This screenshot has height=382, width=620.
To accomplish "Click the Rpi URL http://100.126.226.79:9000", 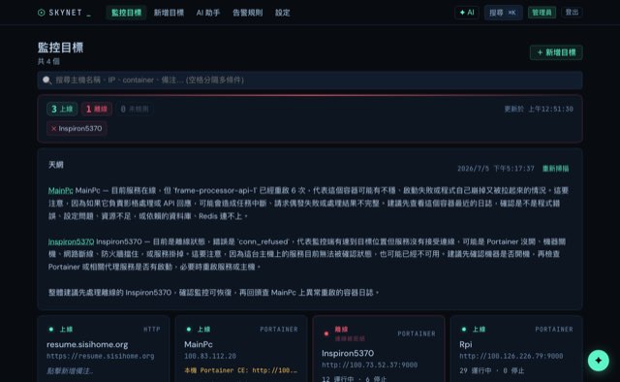I will tap(511, 356).
